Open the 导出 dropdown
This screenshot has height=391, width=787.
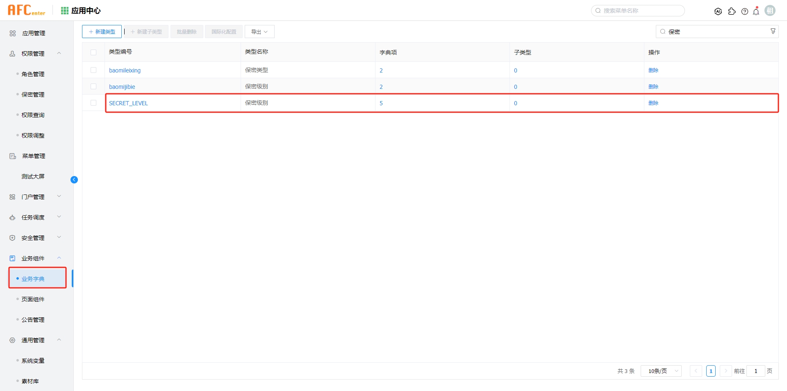[259, 31]
